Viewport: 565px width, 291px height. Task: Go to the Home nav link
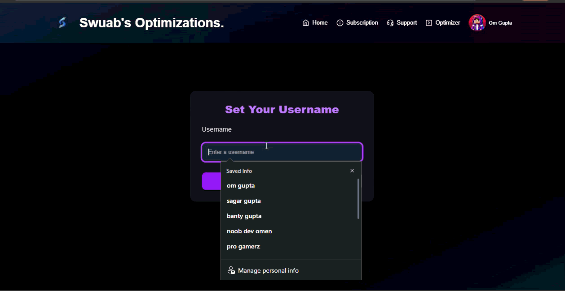[x=320, y=23]
